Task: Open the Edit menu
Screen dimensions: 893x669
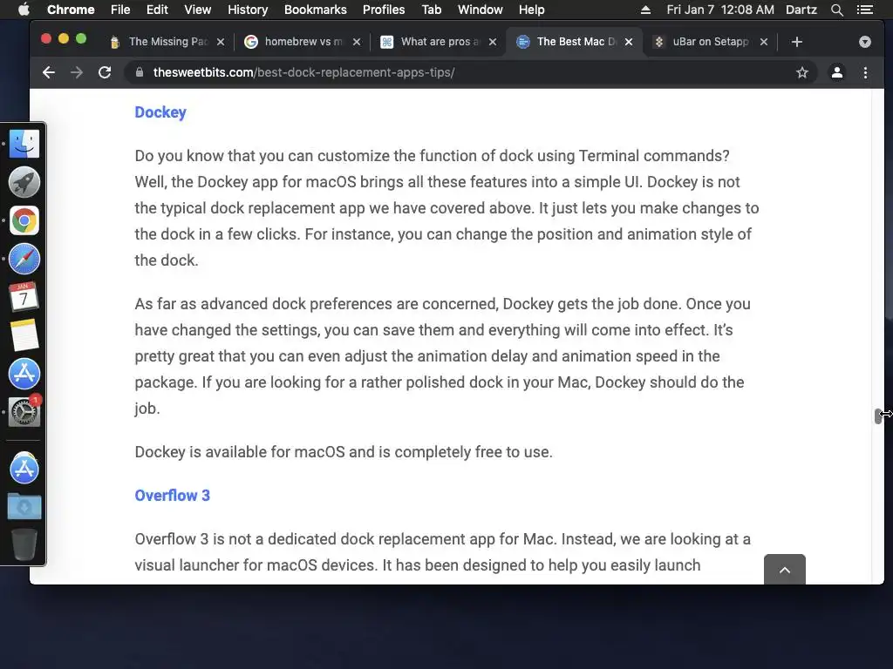Action: click(x=157, y=10)
